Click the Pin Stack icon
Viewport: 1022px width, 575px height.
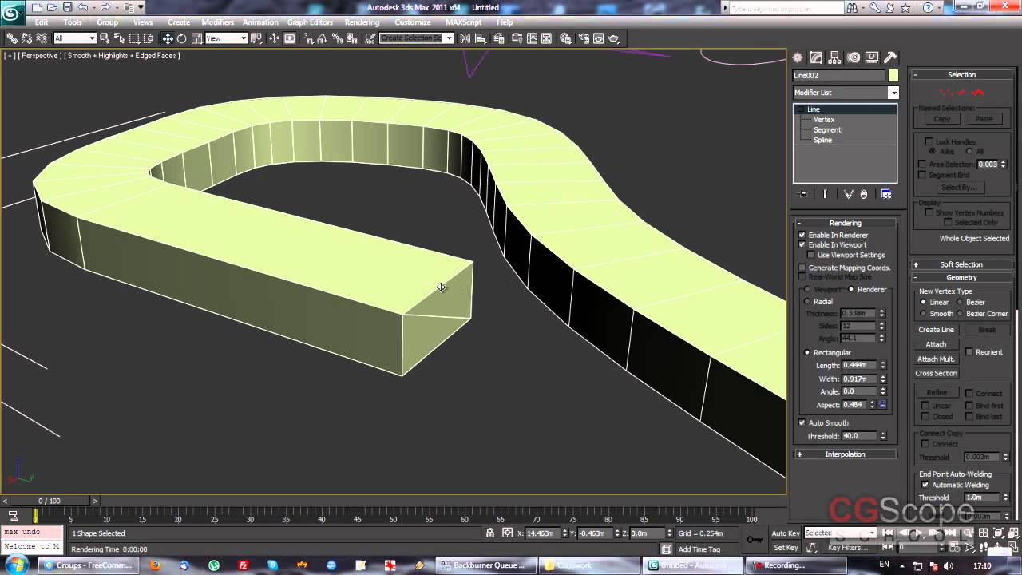pyautogui.click(x=803, y=194)
